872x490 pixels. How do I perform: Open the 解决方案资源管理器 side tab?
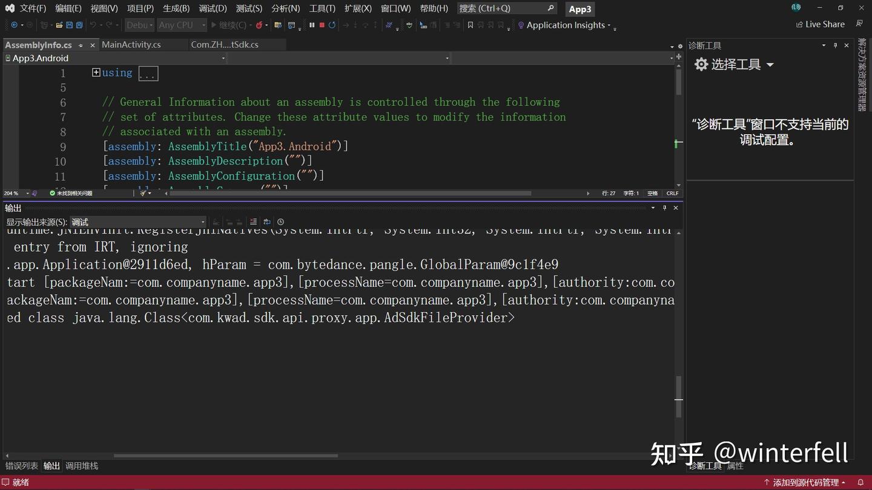(x=862, y=74)
